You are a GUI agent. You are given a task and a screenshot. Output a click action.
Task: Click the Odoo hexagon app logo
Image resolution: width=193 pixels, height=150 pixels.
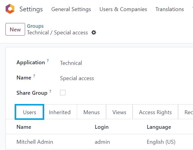10,9
